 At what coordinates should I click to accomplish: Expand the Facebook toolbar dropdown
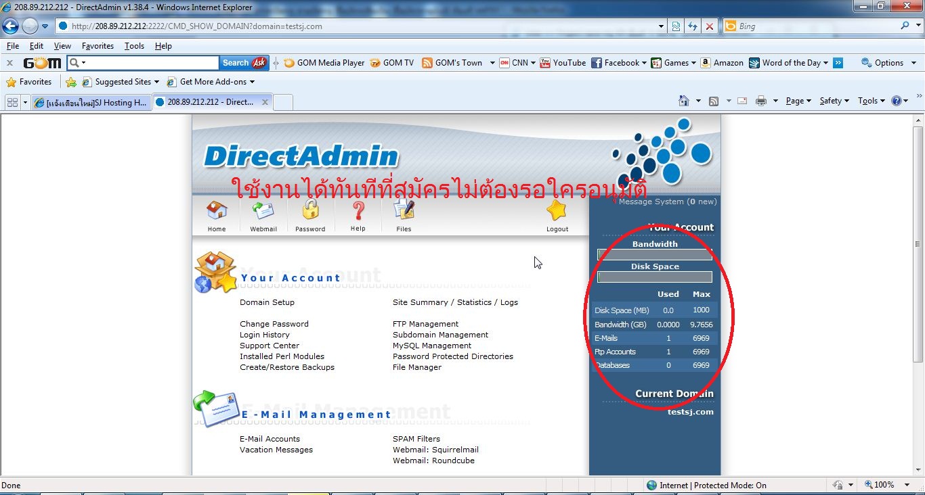[x=643, y=63]
